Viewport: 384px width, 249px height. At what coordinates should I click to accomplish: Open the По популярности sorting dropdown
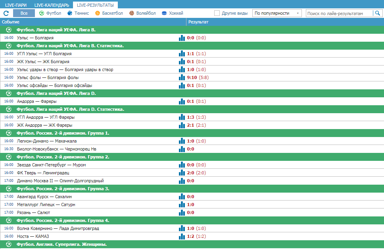277,13
